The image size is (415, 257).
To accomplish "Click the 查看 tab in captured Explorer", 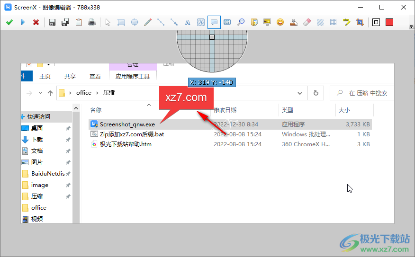I will [x=95, y=76].
